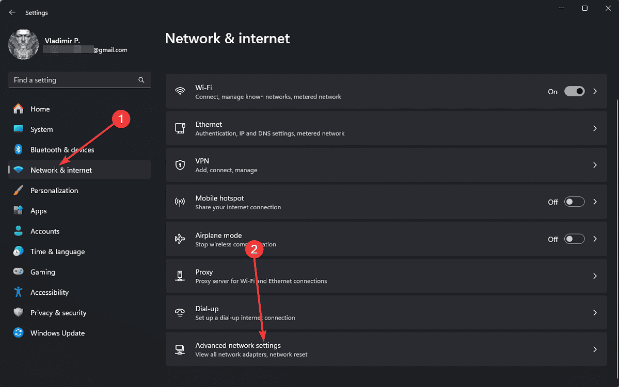The image size is (619, 387).
Task: Click the Vladimir P. account name
Action: (x=62, y=41)
